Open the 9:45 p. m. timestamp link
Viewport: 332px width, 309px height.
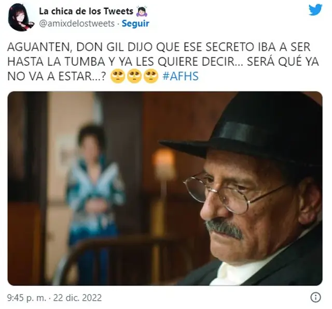click(x=26, y=298)
